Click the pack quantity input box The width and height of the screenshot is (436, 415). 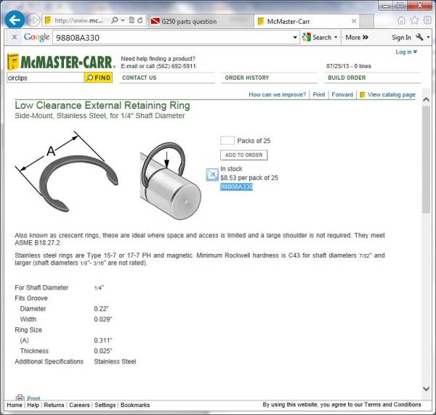point(227,141)
